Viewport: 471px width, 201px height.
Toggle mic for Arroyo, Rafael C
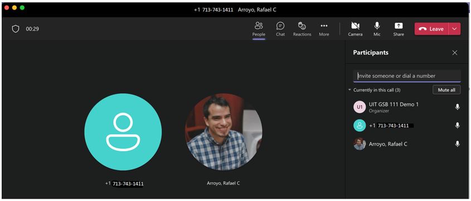tap(457, 144)
